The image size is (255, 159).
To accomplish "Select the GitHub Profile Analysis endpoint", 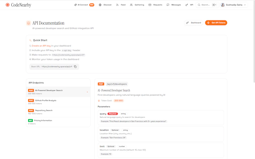I will coord(58,102).
